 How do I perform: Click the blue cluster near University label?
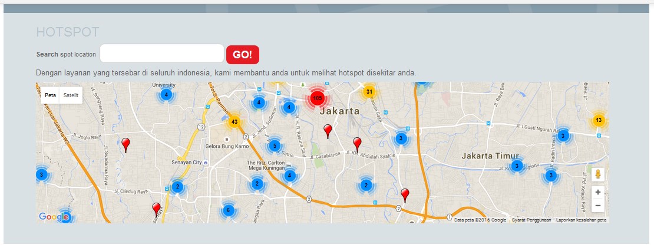pos(166,94)
